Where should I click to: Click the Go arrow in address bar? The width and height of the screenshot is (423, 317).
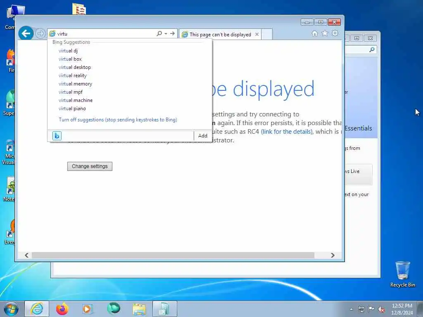172,33
